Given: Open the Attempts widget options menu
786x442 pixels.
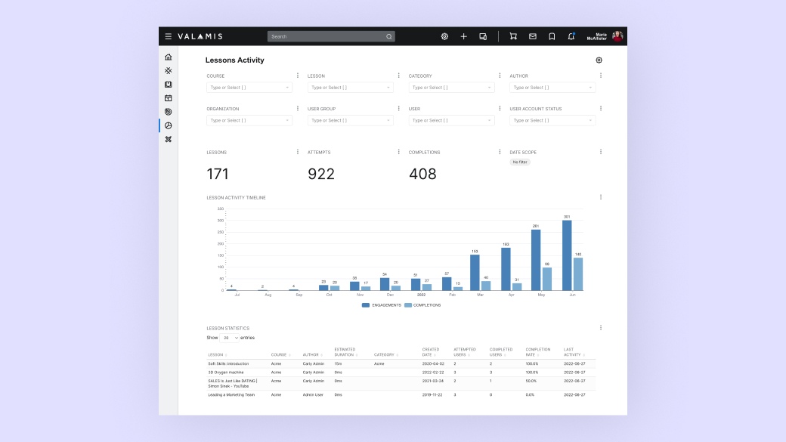Looking at the screenshot, I should (x=398, y=152).
